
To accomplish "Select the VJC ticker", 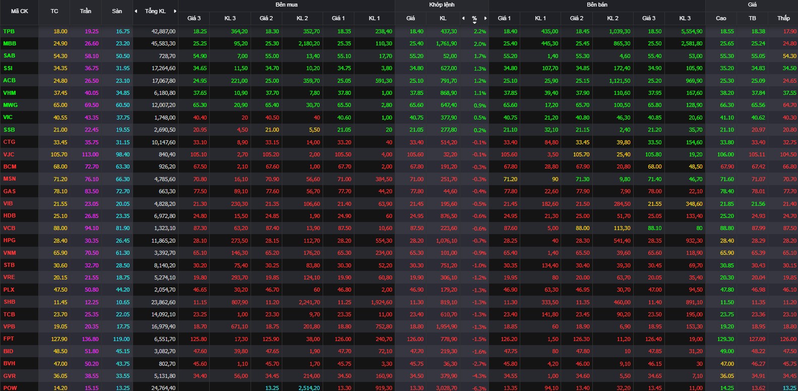I will pyautogui.click(x=9, y=154).
